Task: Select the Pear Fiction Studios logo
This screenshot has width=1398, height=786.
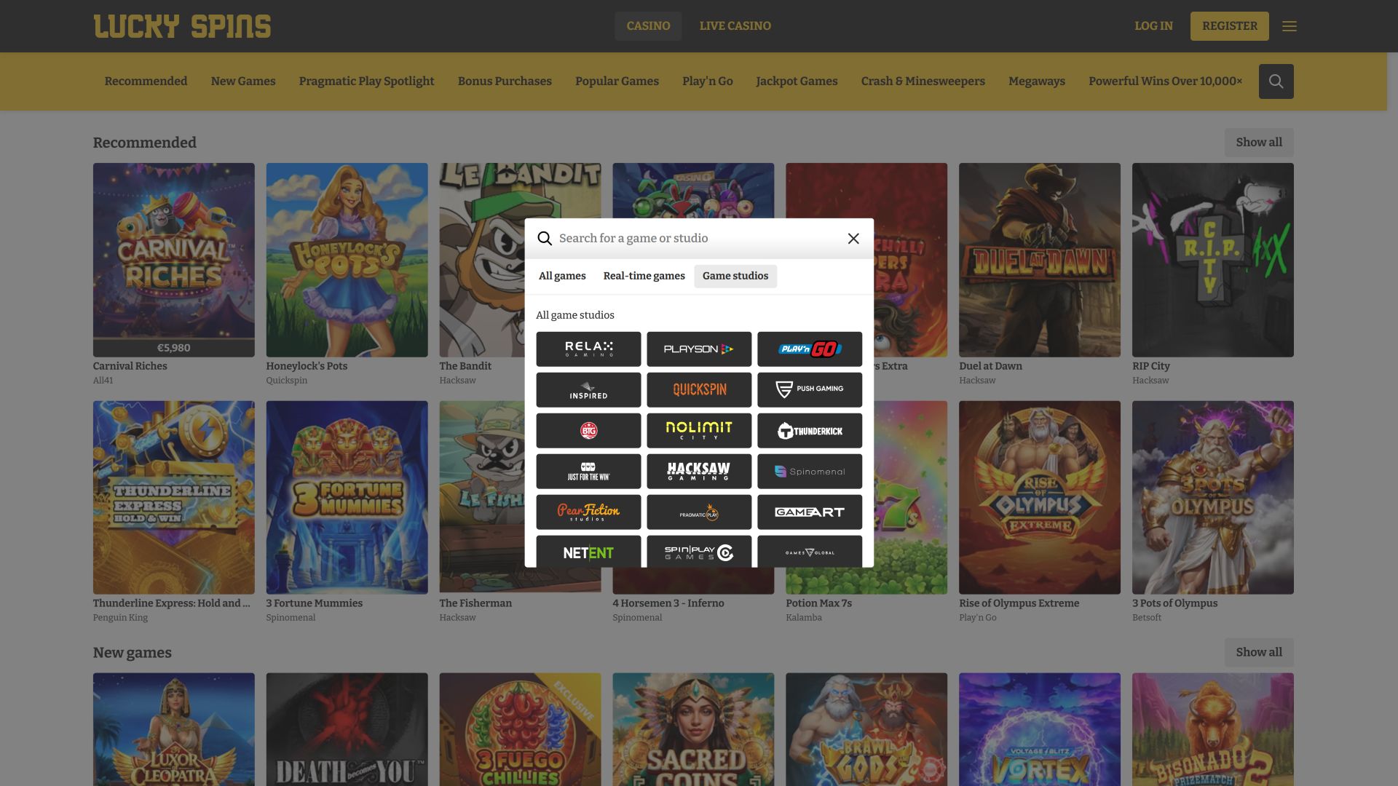Action: click(588, 512)
